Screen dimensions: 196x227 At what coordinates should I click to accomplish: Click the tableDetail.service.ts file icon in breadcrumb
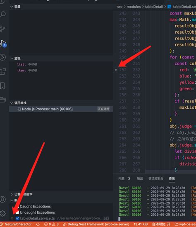(169, 7)
